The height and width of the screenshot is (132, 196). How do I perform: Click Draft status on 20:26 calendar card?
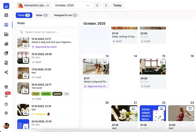pos(146,86)
